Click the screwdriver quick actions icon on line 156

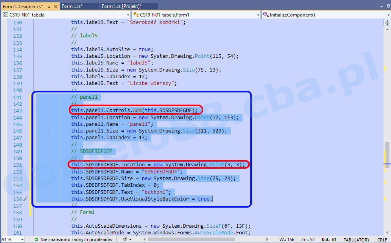(x=25, y=199)
